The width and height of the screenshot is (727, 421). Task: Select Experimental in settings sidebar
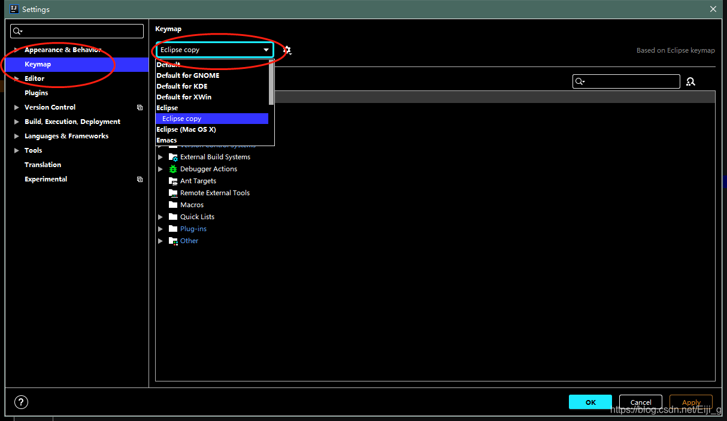77,179
